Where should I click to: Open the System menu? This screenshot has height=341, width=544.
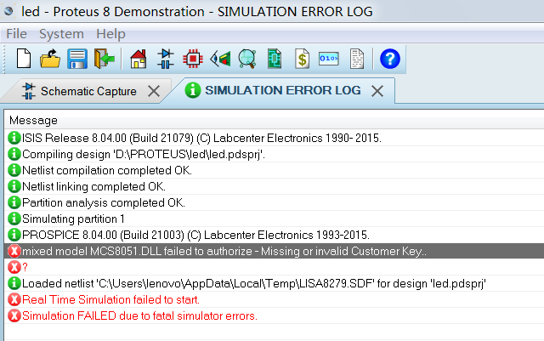pos(61,34)
